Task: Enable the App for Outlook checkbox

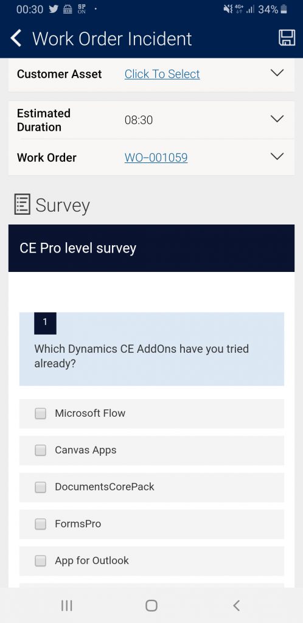Action: 41,561
